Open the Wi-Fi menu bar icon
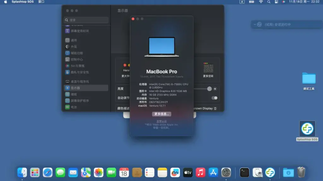This screenshot has width=323, height=181. tap(261, 2)
